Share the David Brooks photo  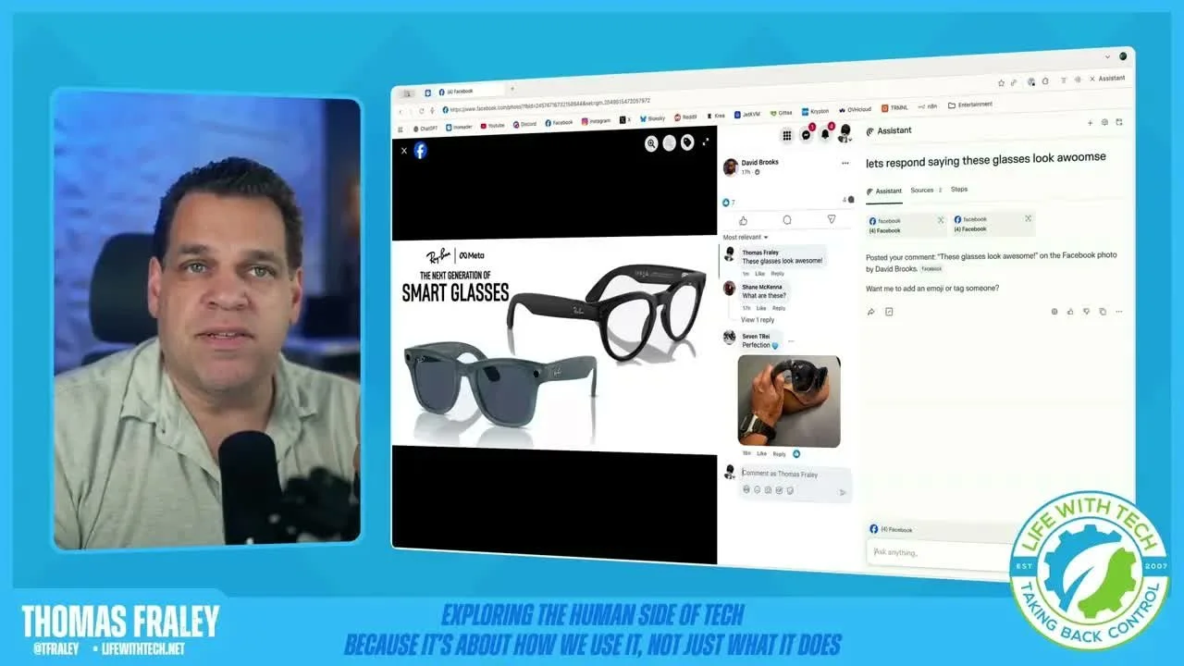coord(832,219)
